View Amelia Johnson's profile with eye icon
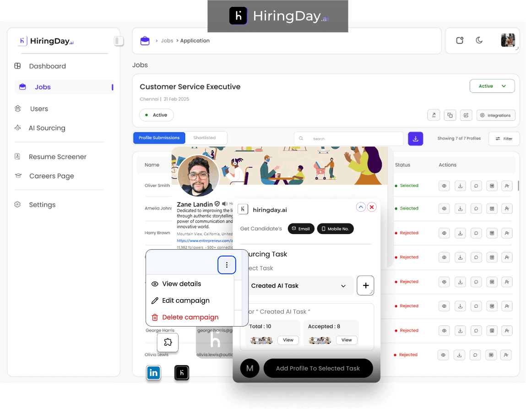Viewport: 526px width, 409px height. click(x=444, y=209)
